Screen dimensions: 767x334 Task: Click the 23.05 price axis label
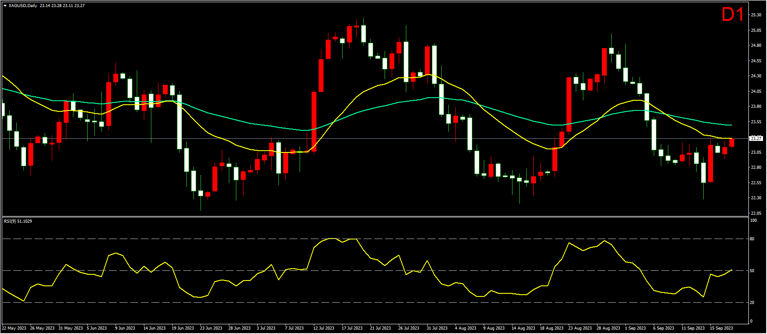point(756,152)
